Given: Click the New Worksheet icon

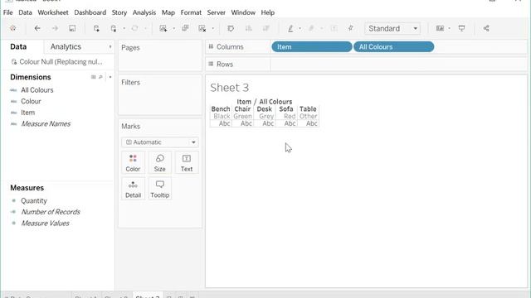Looking at the screenshot, I should click(x=163, y=28).
